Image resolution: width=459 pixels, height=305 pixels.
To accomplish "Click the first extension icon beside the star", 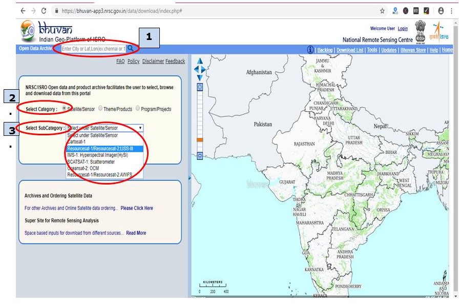I will pyautogui.click(x=395, y=11).
